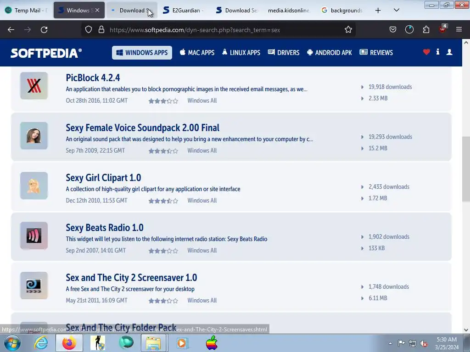Open the Extensions puzzle icon
The width and height of the screenshot is (470, 352).
(426, 29)
